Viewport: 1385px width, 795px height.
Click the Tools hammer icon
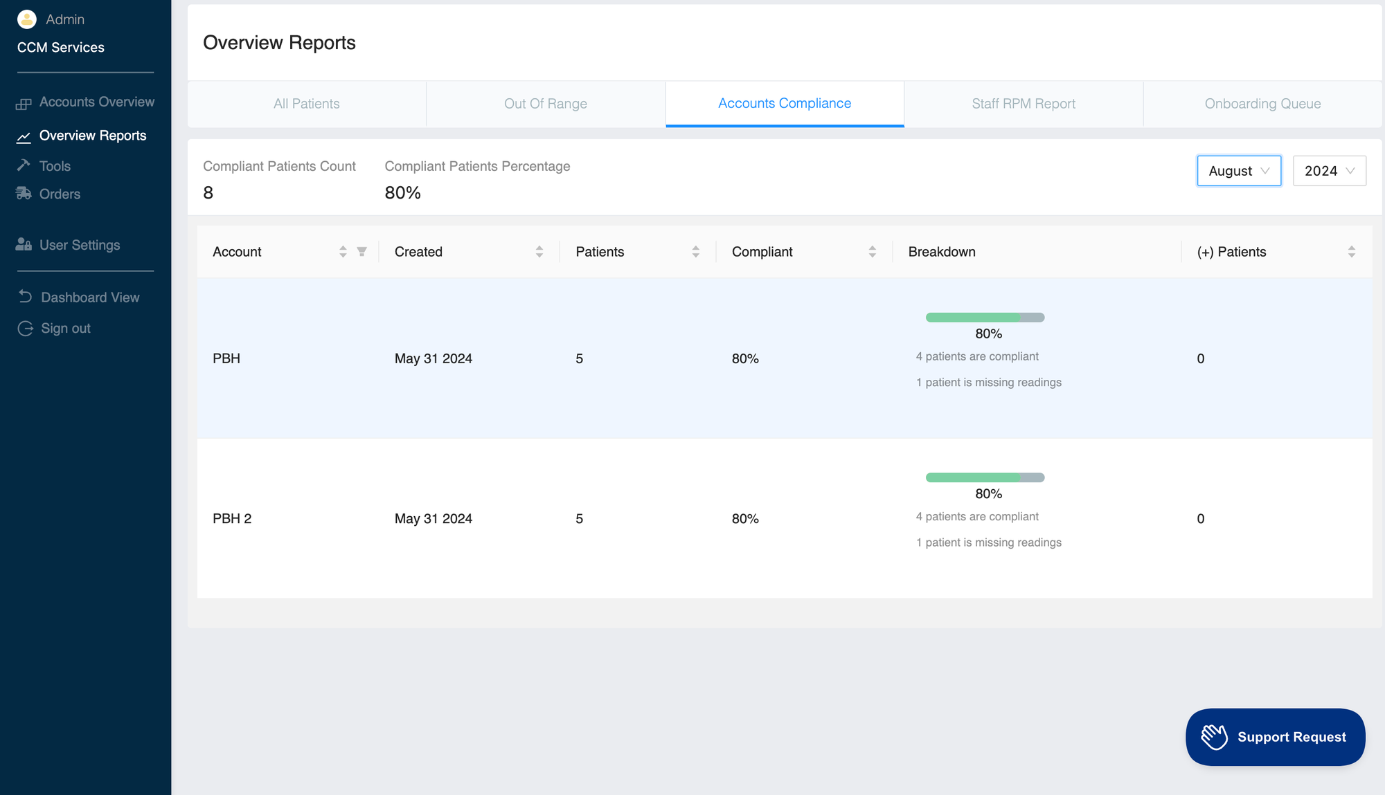24,165
